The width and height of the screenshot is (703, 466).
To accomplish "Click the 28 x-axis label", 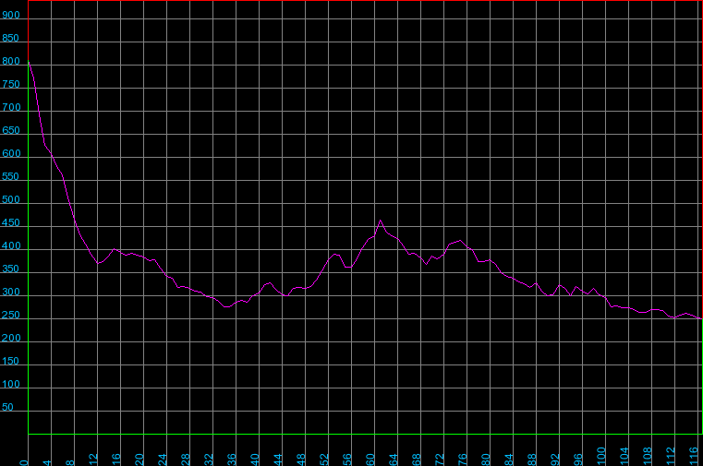I will pyautogui.click(x=186, y=460).
